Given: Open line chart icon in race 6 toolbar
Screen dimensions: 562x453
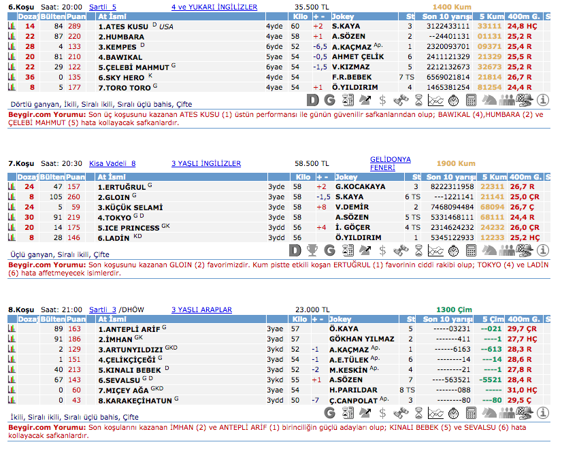Looking at the screenshot, I should [436, 101].
